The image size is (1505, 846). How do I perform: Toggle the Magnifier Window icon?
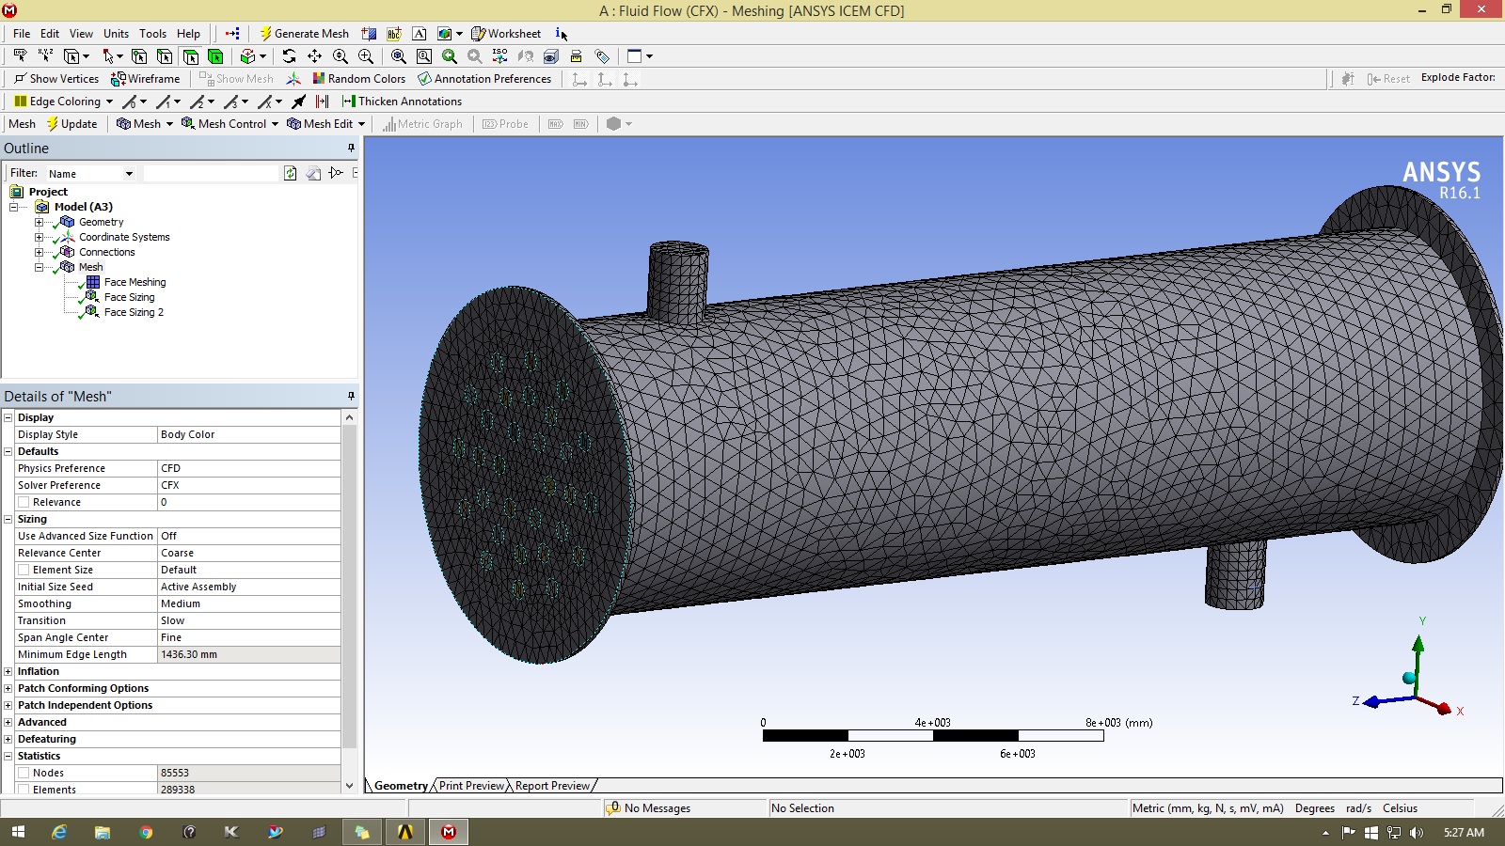(x=424, y=56)
